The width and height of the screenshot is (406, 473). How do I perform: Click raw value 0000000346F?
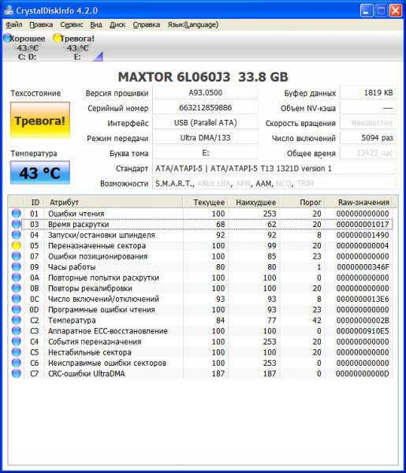coord(363,267)
